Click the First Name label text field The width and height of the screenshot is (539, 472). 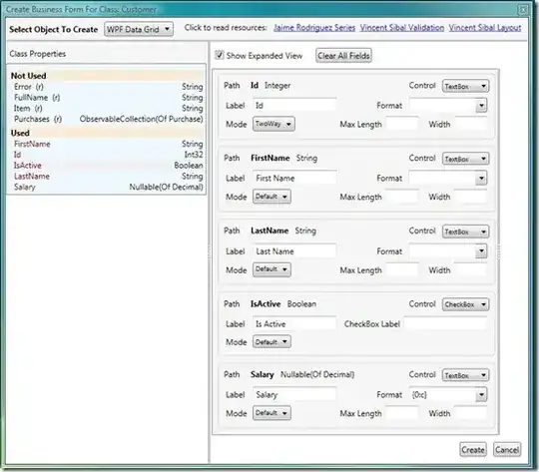[294, 178]
